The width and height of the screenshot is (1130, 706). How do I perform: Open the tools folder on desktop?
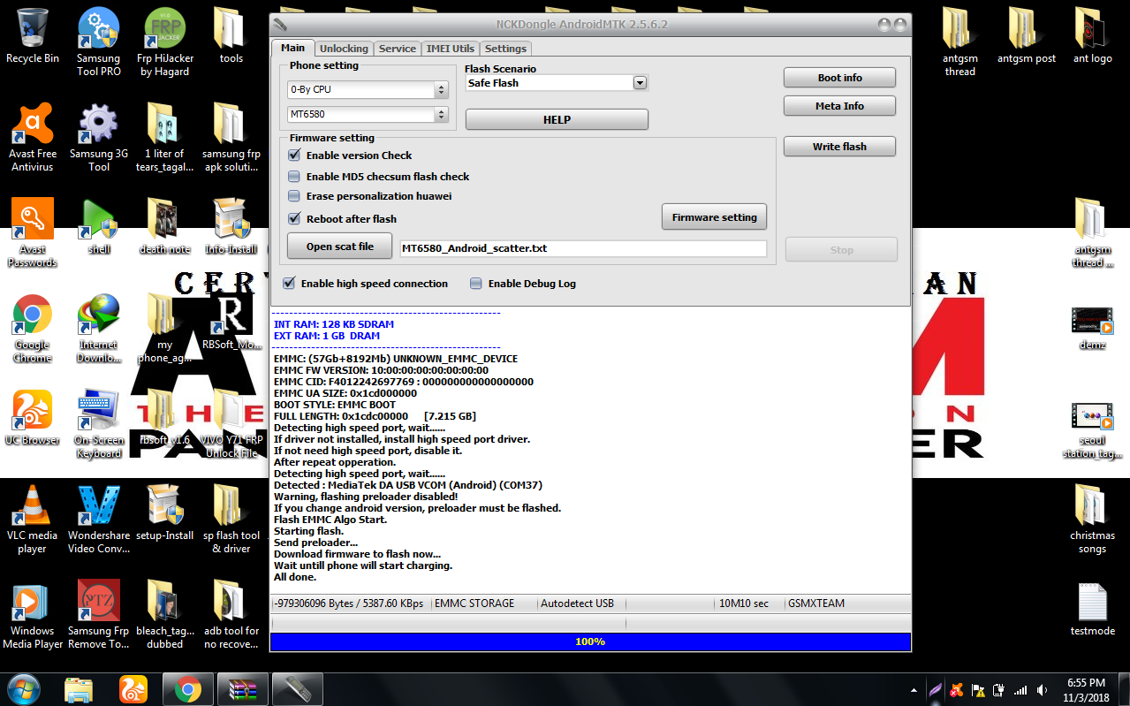click(x=231, y=37)
